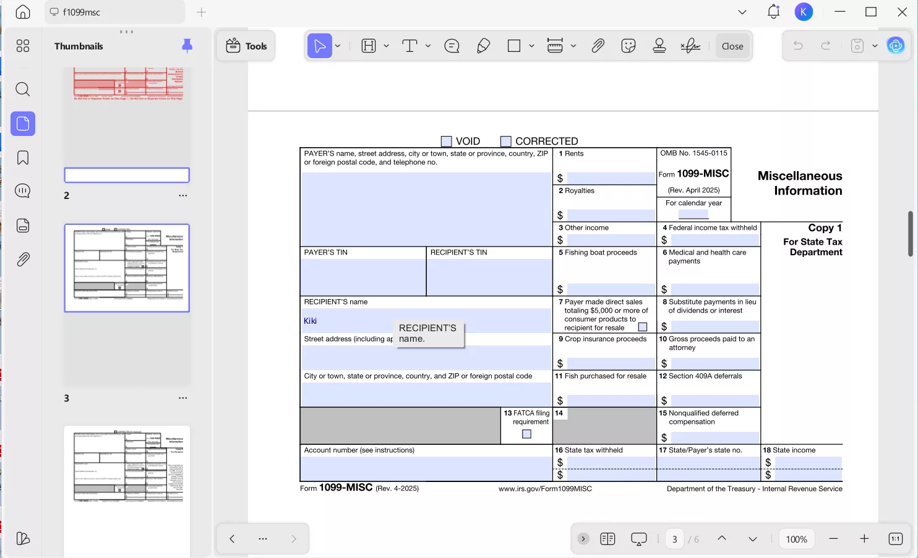Viewport: 918px width, 558px height.
Task: Select the comment note tool
Action: coord(452,46)
